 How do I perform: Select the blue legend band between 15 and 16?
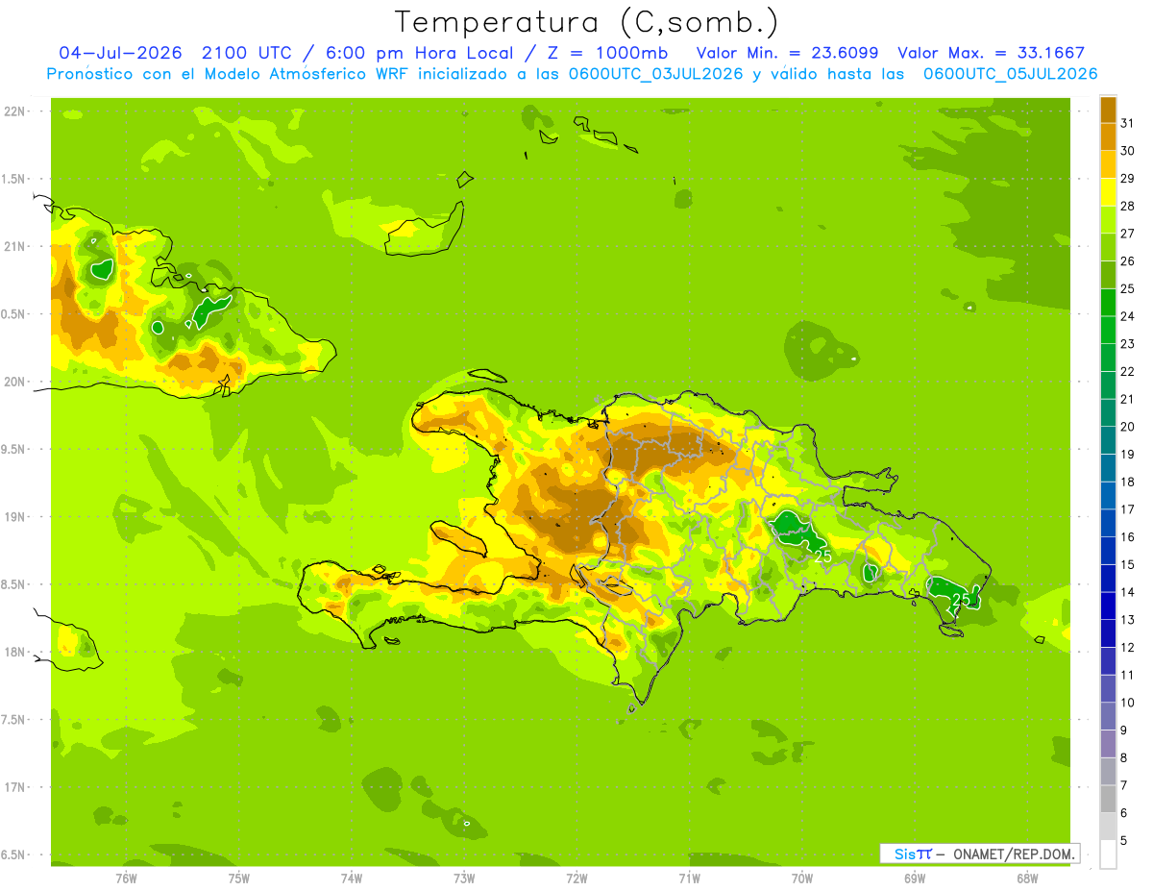click(x=1108, y=552)
